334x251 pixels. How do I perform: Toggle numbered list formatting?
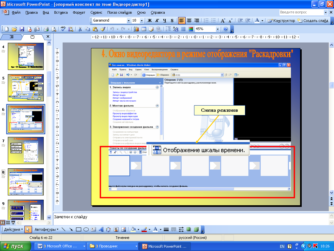[x=206, y=21]
